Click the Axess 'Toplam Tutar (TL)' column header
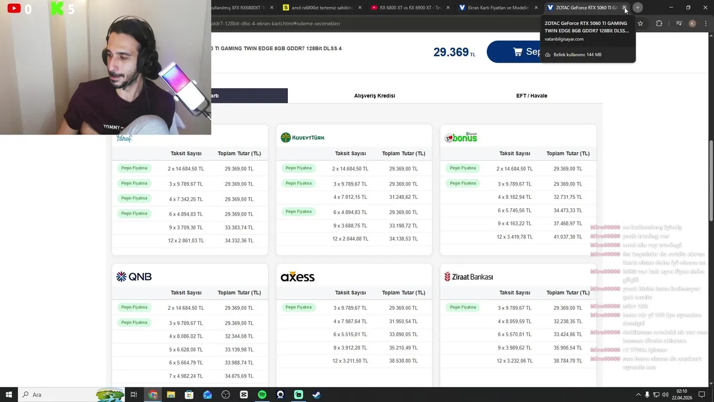The width and height of the screenshot is (714, 402). pyautogui.click(x=403, y=293)
